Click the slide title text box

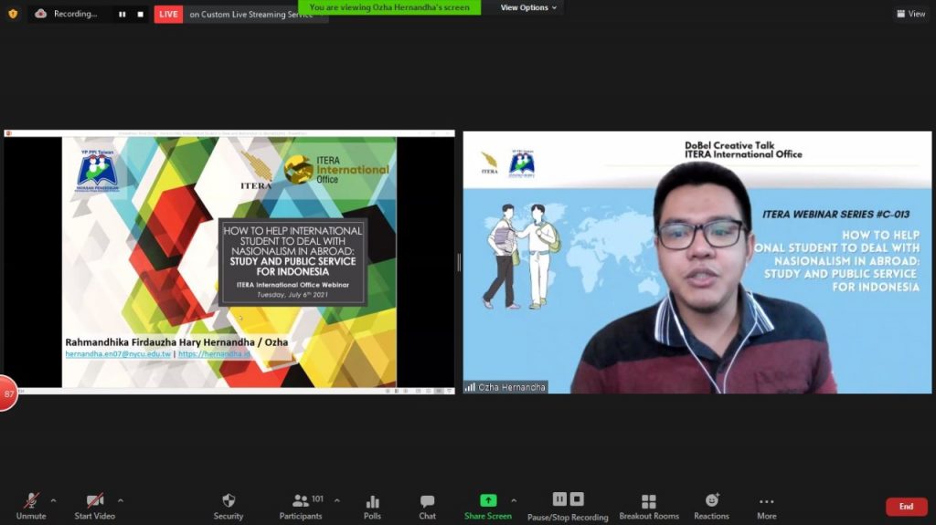coord(292,262)
